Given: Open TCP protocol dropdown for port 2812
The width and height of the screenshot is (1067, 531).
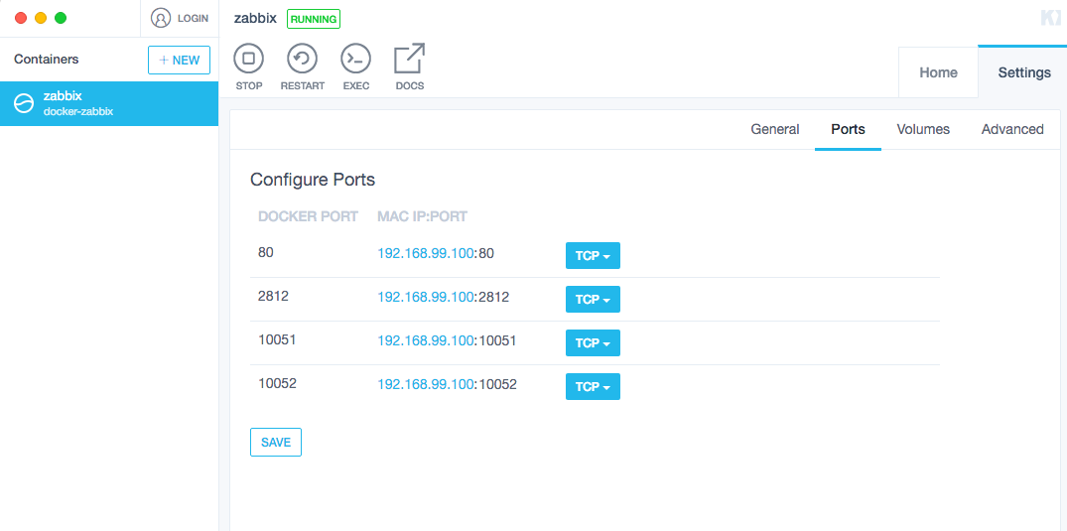Looking at the screenshot, I should [593, 300].
